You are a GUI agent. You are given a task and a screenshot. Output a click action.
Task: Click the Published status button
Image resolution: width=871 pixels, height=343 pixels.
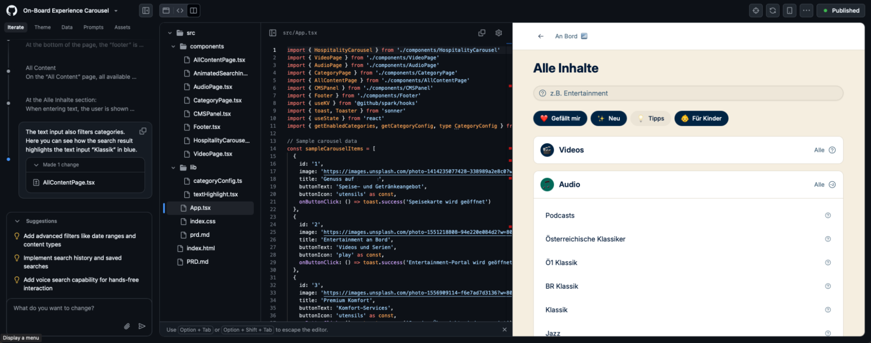[x=840, y=11]
